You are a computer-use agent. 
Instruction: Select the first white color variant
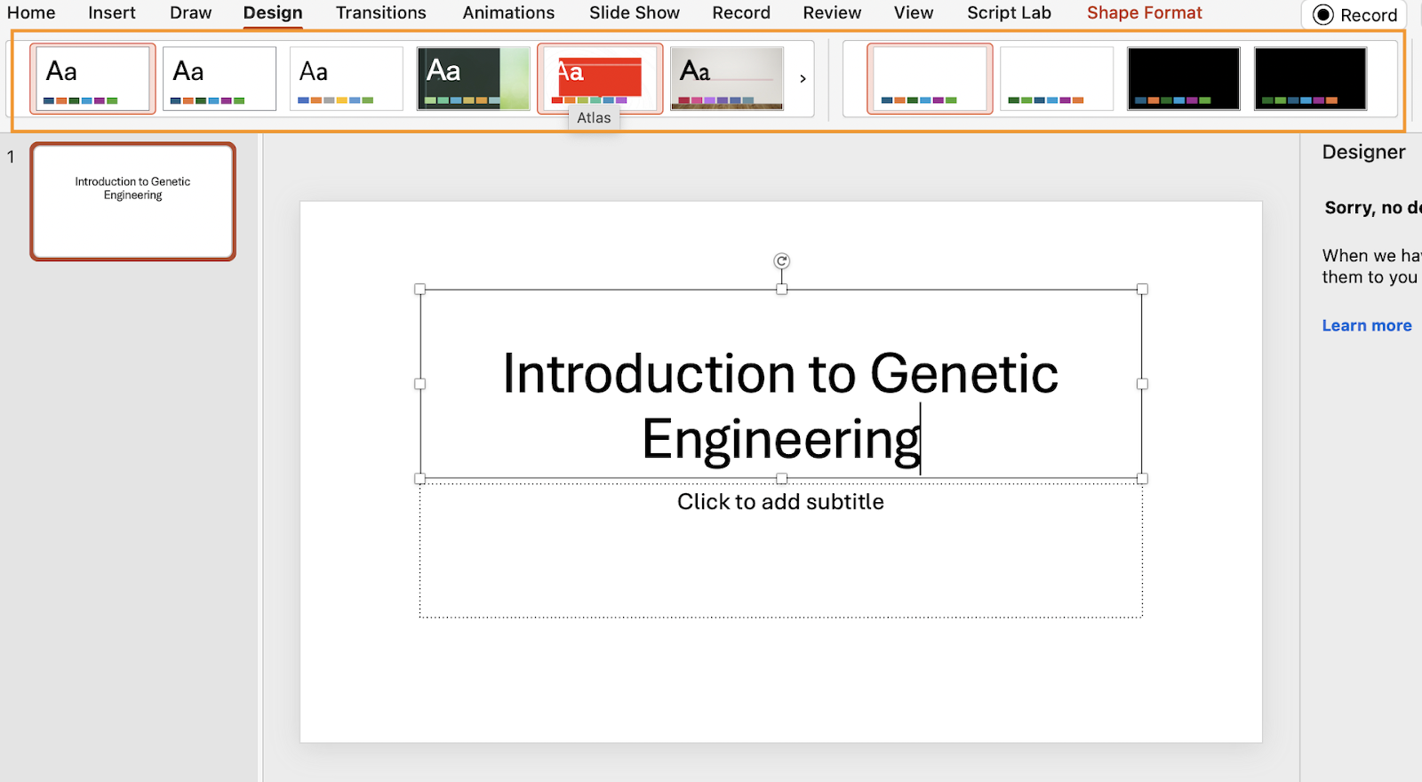[x=930, y=78]
